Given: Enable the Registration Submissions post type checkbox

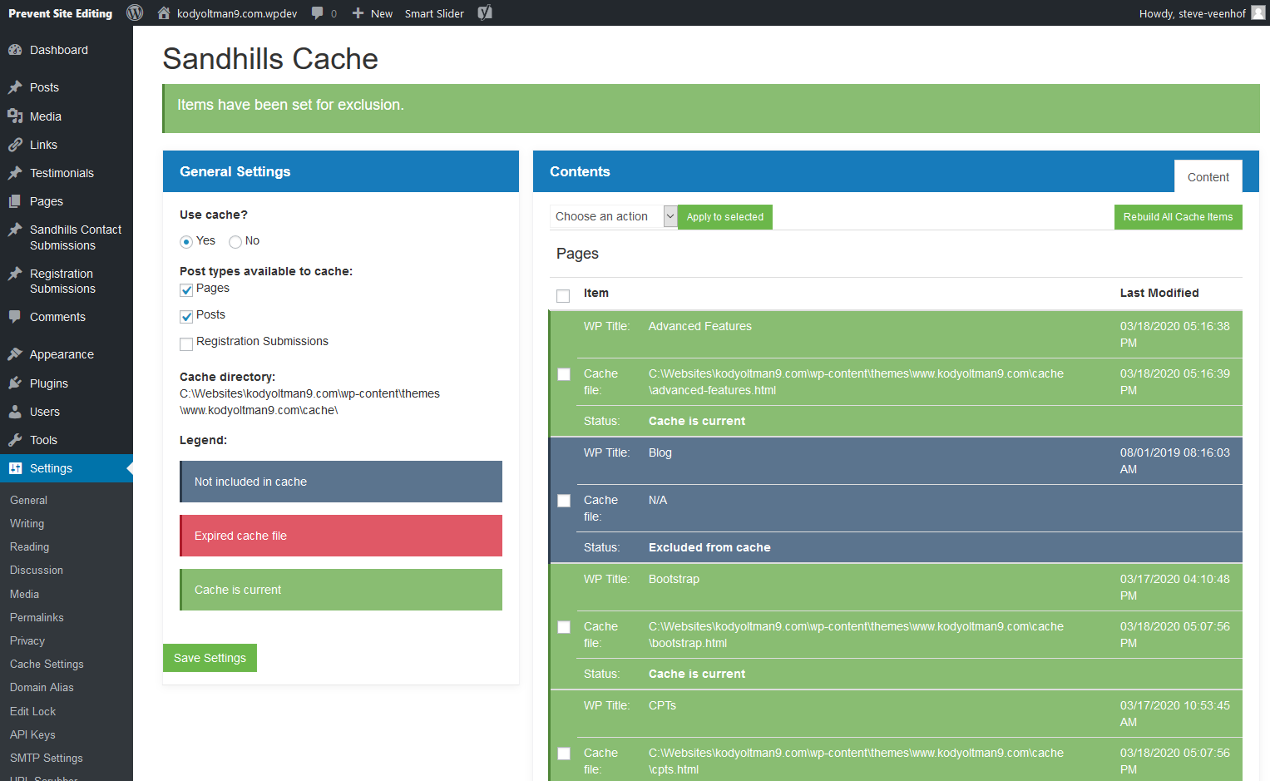Looking at the screenshot, I should [186, 344].
